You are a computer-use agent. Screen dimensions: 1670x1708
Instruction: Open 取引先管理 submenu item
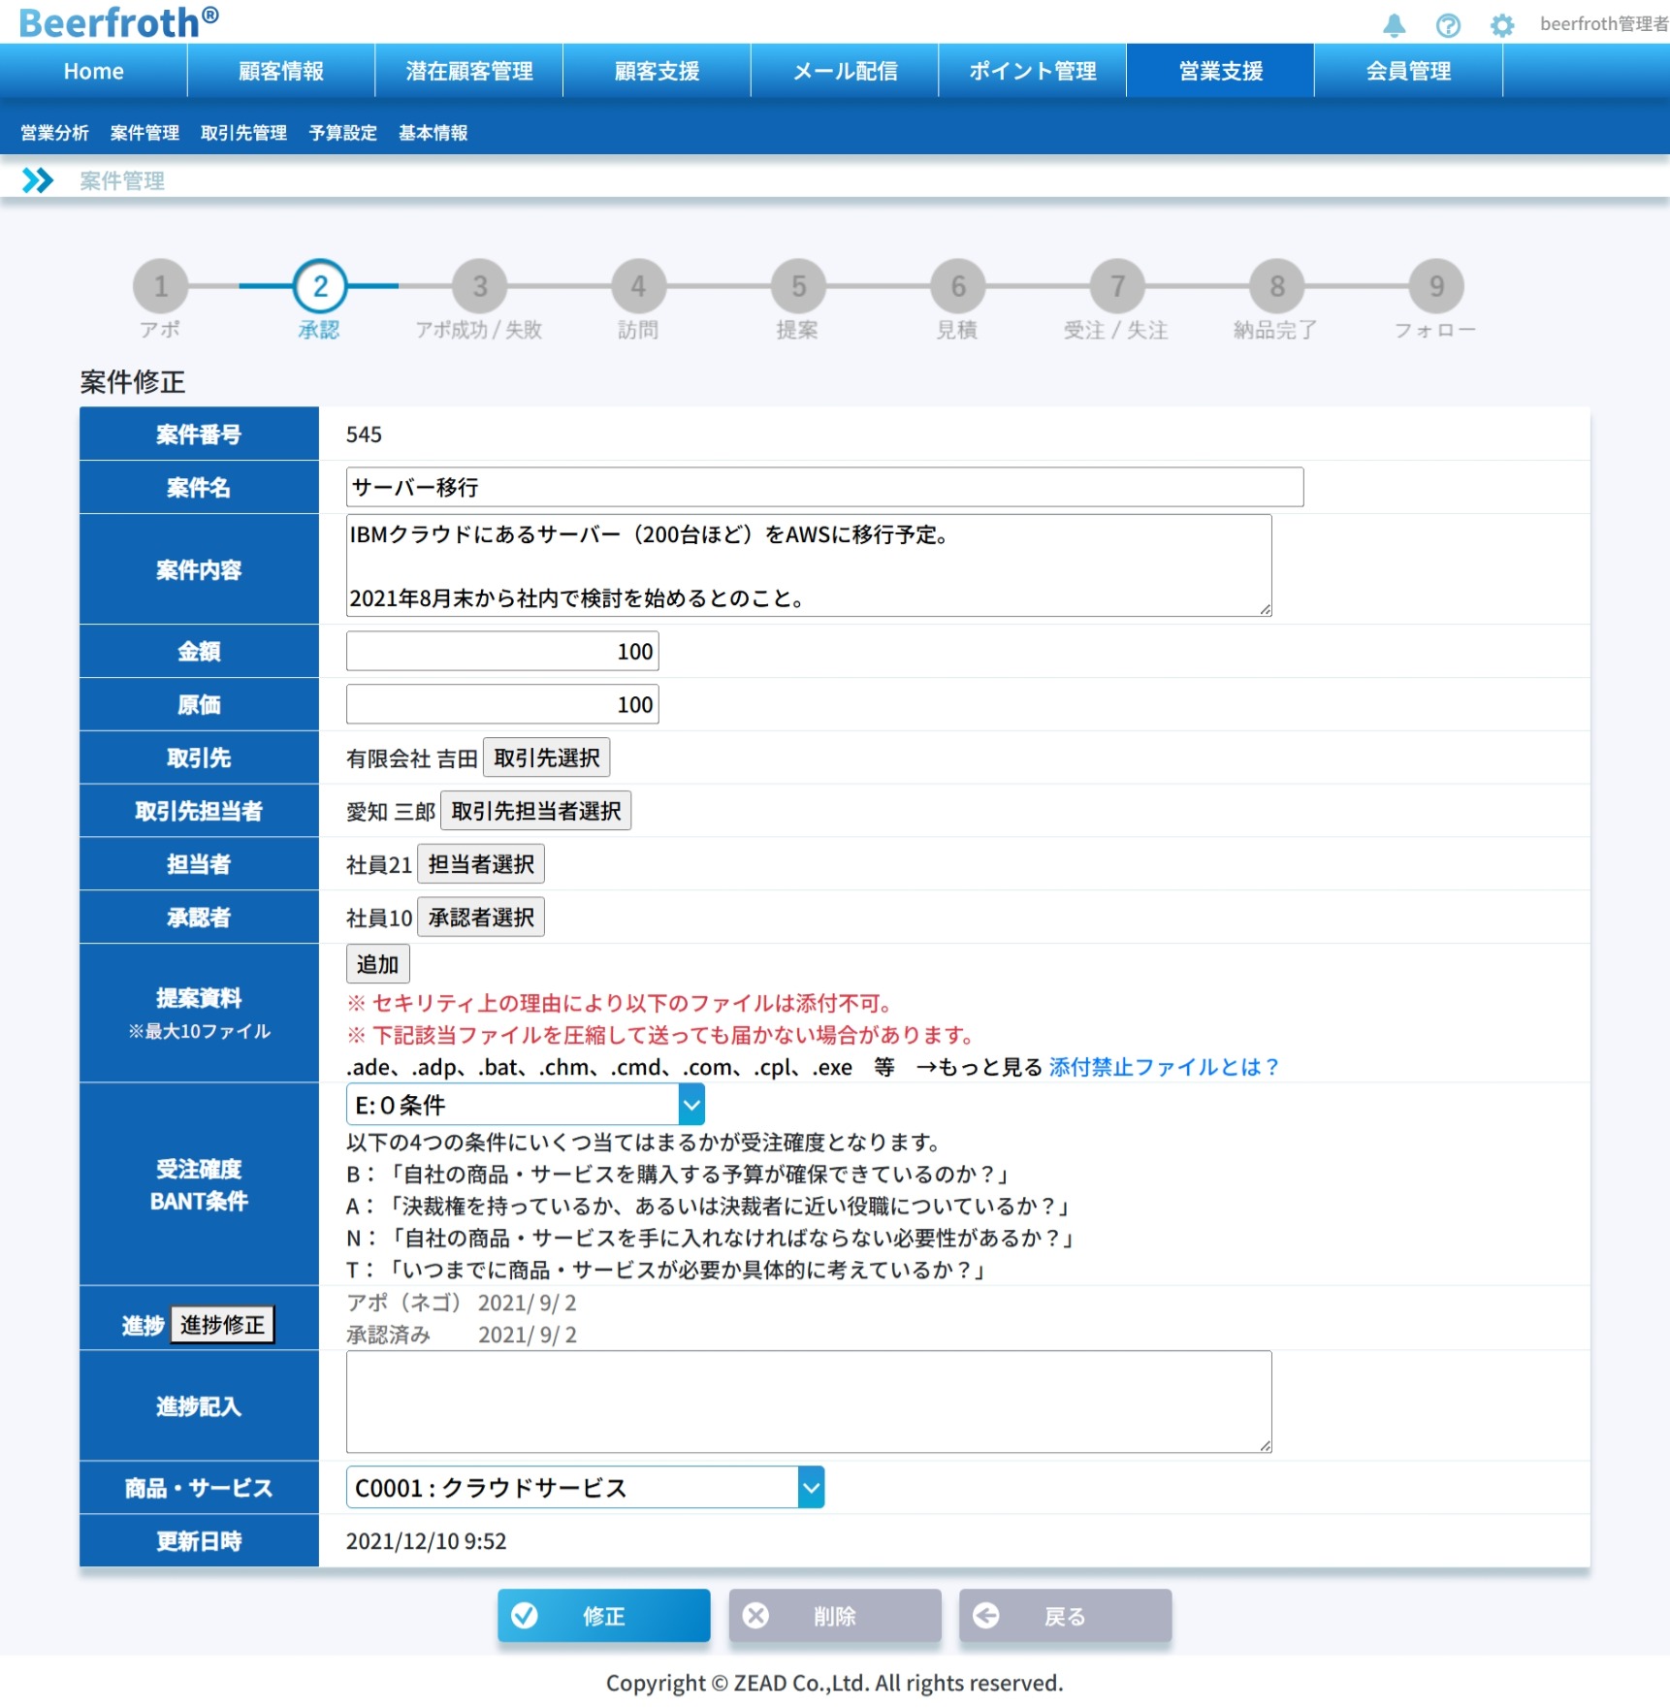243,133
